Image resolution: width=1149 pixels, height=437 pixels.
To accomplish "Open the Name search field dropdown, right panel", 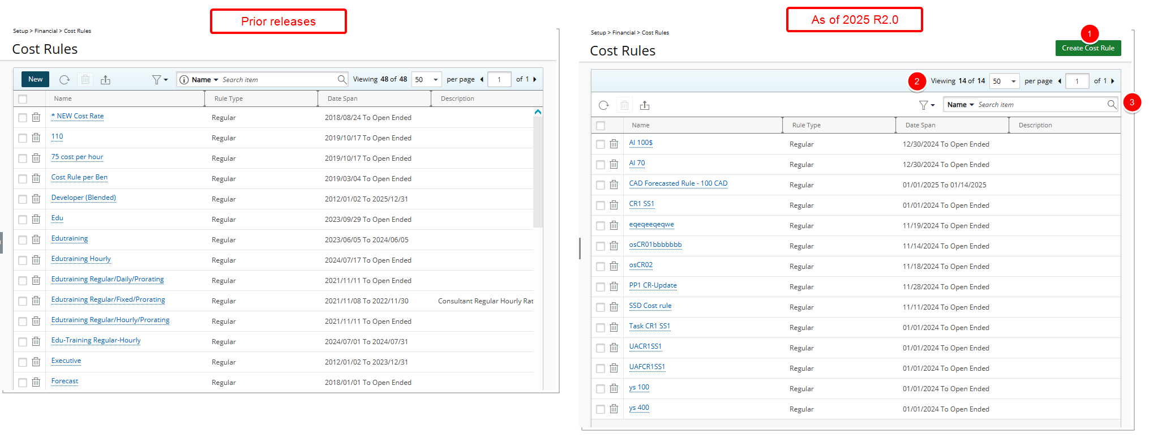I will 961,105.
